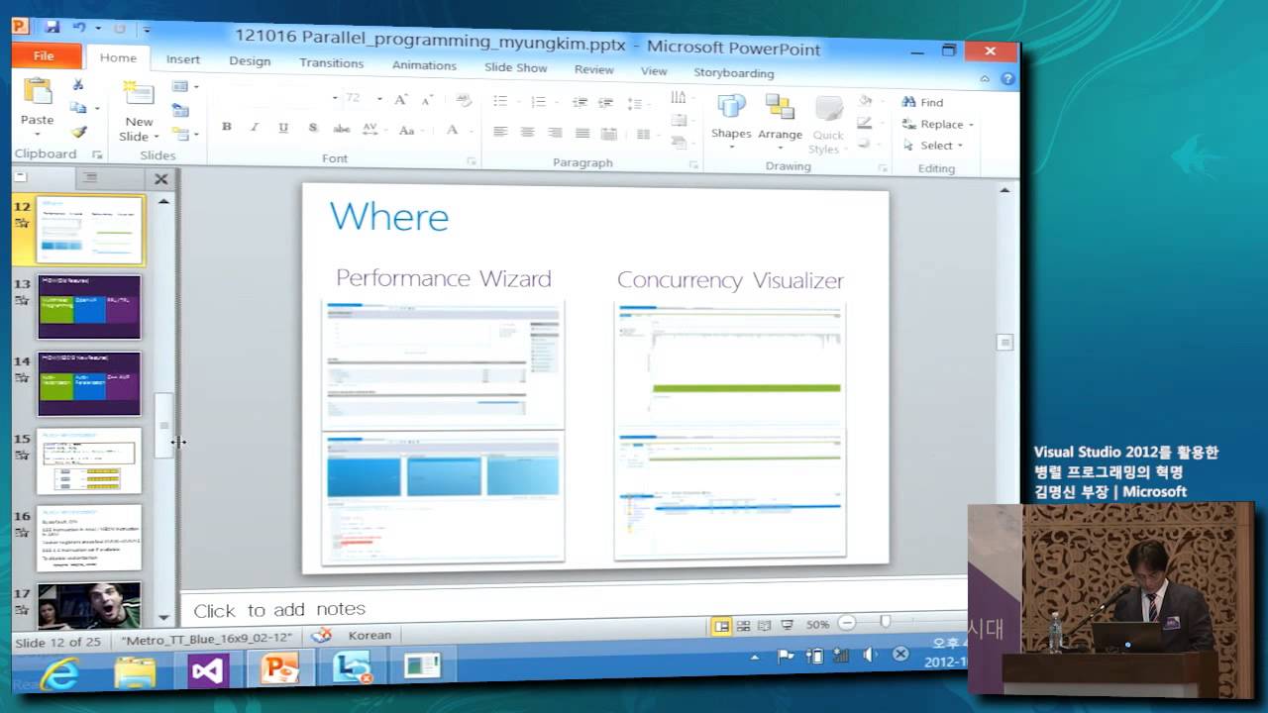Image resolution: width=1268 pixels, height=713 pixels.
Task: Click the PowerPoint Help question mark icon
Action: (x=1007, y=78)
